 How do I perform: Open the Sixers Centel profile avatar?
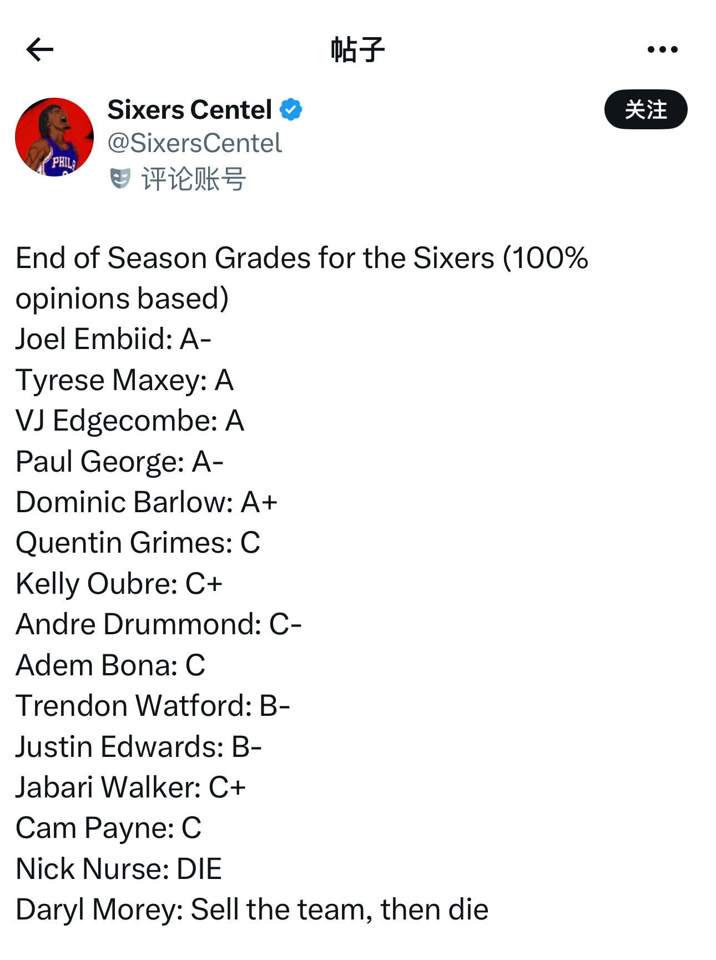(54, 137)
